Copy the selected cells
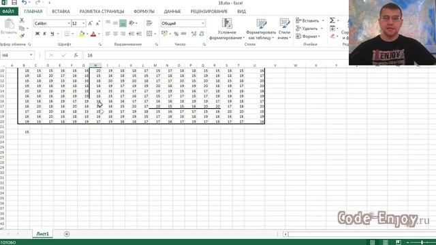Viewport: 436px width, 245px height. pos(22,28)
